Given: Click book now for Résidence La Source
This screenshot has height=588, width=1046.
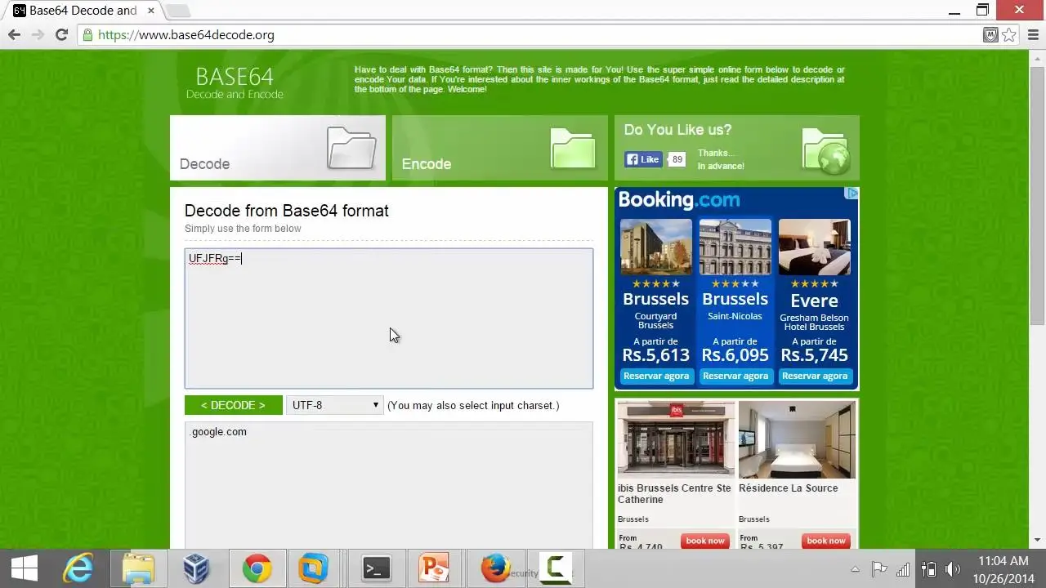Looking at the screenshot, I should (x=826, y=541).
